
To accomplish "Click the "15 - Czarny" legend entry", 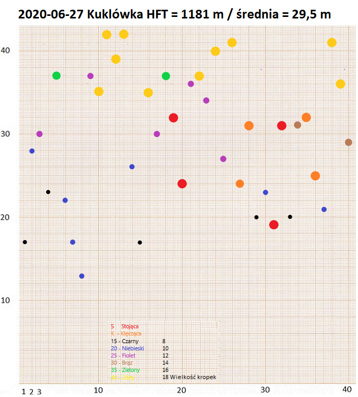I will [125, 341].
